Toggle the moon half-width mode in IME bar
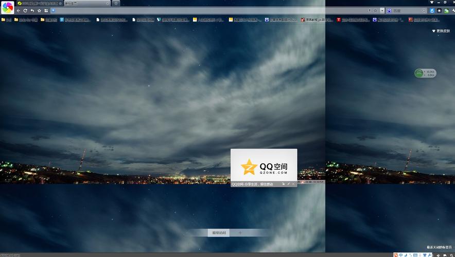 click(406, 255)
